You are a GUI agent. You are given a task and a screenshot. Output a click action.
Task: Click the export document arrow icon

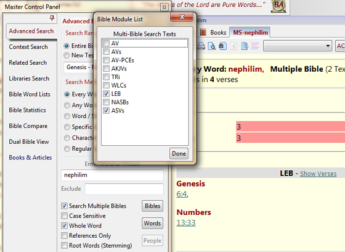coord(245,46)
